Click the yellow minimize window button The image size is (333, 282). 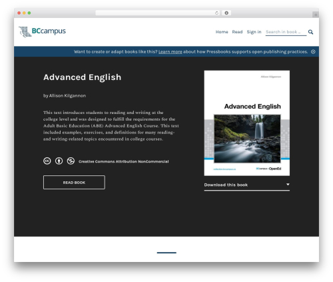coord(24,13)
